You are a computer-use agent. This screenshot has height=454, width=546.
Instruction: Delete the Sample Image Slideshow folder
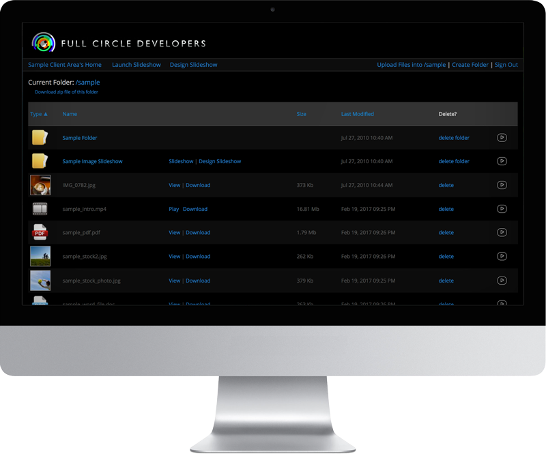coord(454,161)
